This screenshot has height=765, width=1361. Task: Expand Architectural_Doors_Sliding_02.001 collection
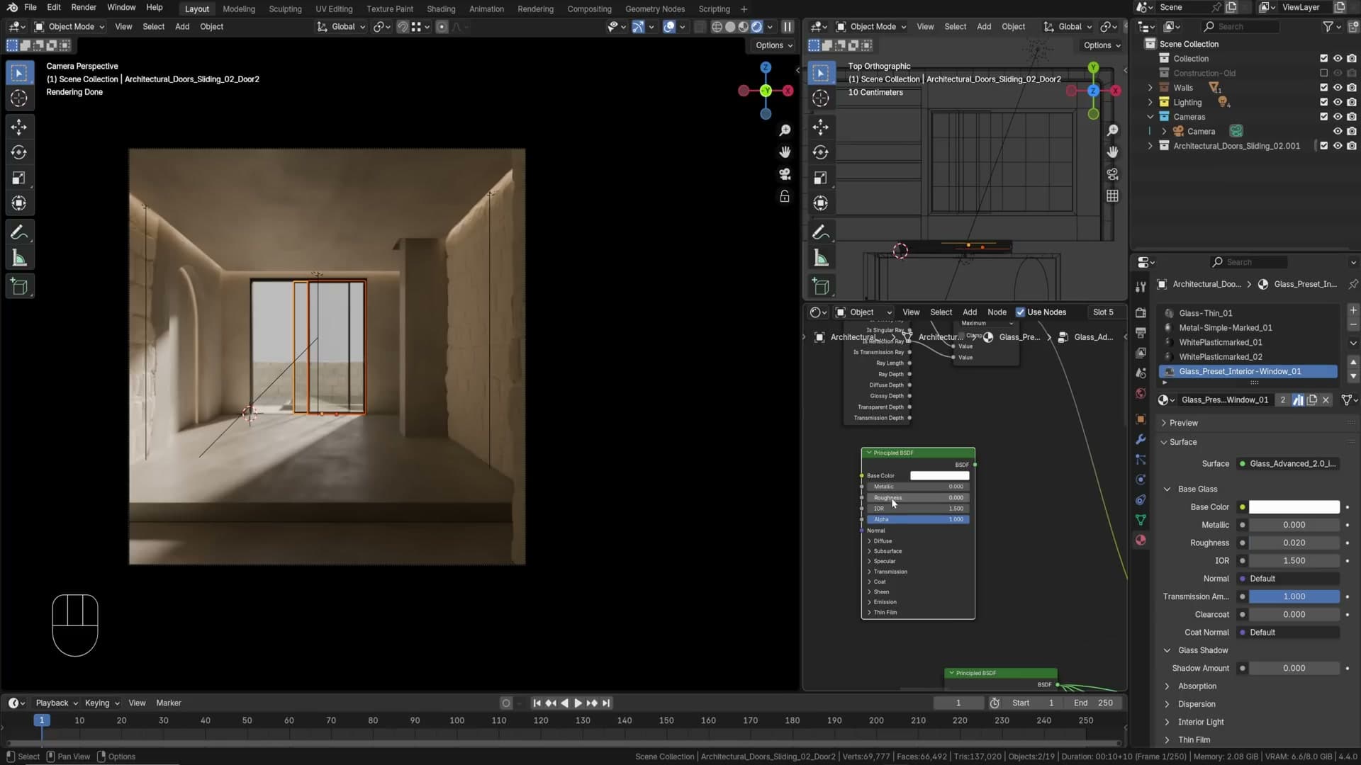tap(1150, 145)
